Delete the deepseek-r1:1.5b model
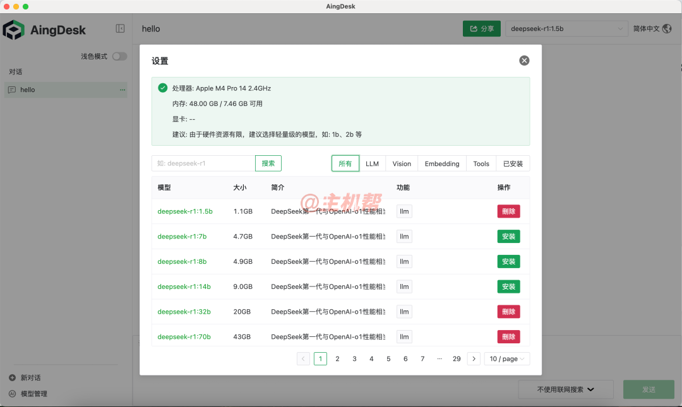Screen dimensions: 682x407 [508, 211]
